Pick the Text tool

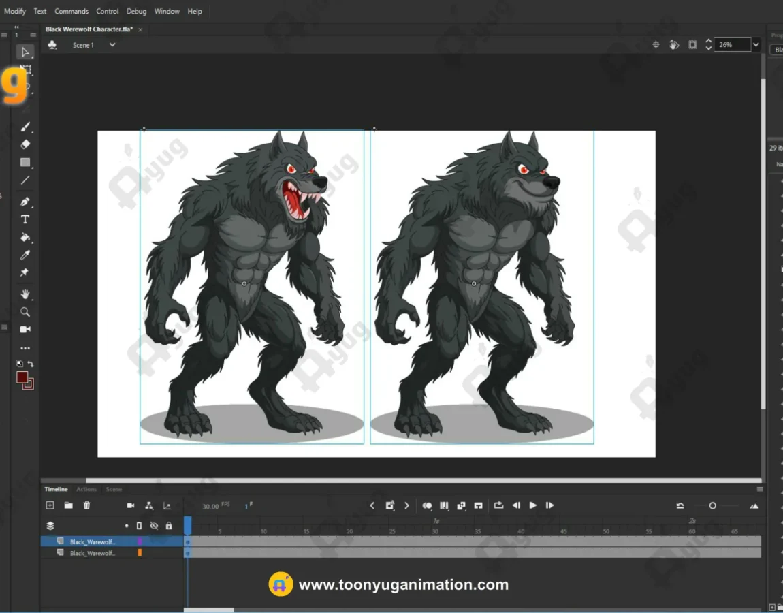(25, 219)
